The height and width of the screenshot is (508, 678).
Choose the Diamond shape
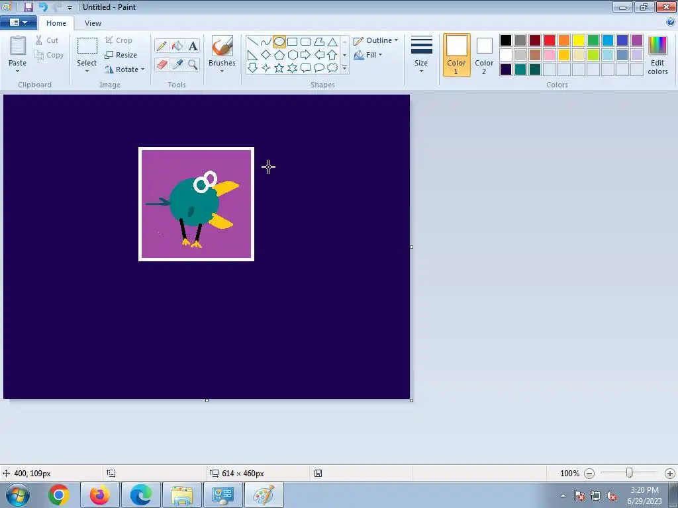tap(266, 55)
